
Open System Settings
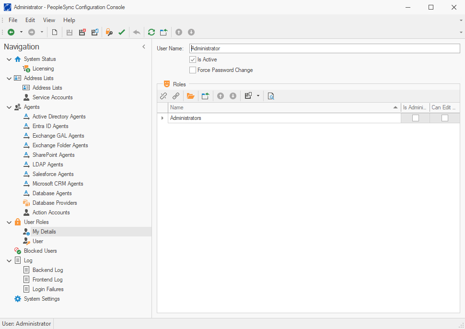tap(42, 299)
